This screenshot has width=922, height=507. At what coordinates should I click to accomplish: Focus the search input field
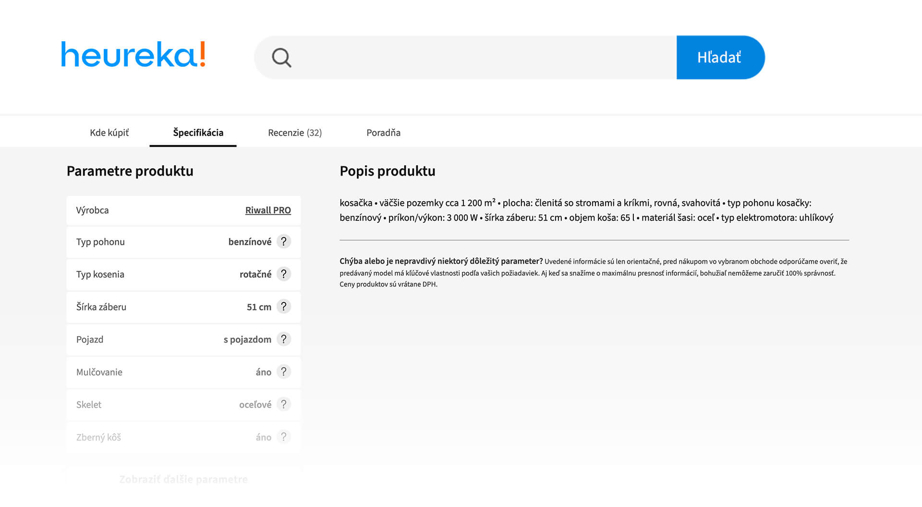pyautogui.click(x=480, y=58)
